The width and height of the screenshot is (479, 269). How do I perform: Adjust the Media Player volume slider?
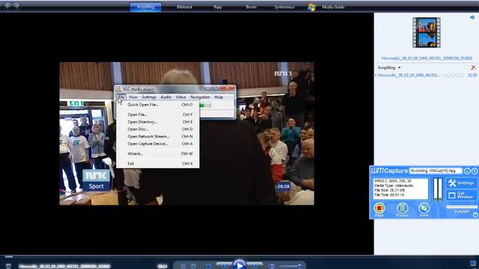coord(291,266)
